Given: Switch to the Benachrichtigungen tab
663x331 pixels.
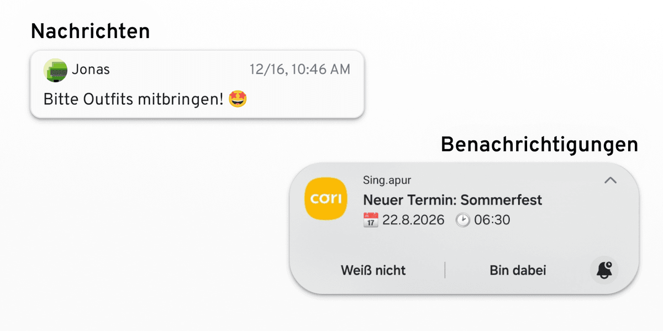Looking at the screenshot, I should click(539, 144).
